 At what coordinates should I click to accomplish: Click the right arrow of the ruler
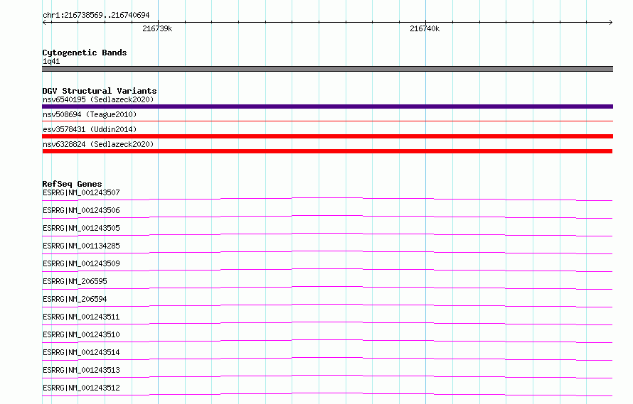point(610,22)
